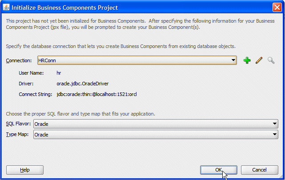Click the Oracle value in SQL Flavor
The width and height of the screenshot is (285, 180).
(41, 124)
